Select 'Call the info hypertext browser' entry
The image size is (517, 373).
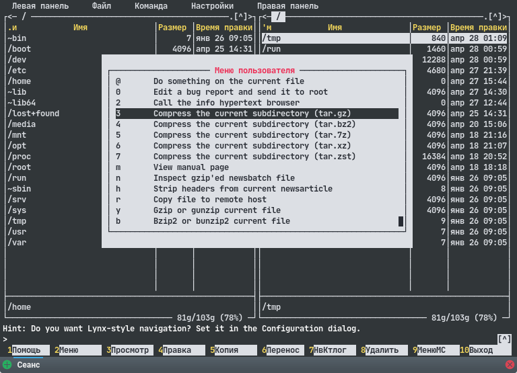[257, 103]
